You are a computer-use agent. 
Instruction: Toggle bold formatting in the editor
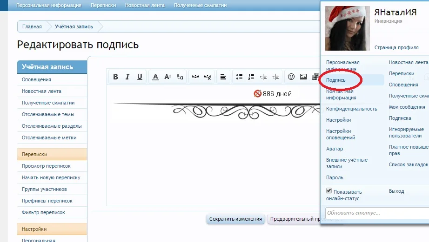(115, 77)
